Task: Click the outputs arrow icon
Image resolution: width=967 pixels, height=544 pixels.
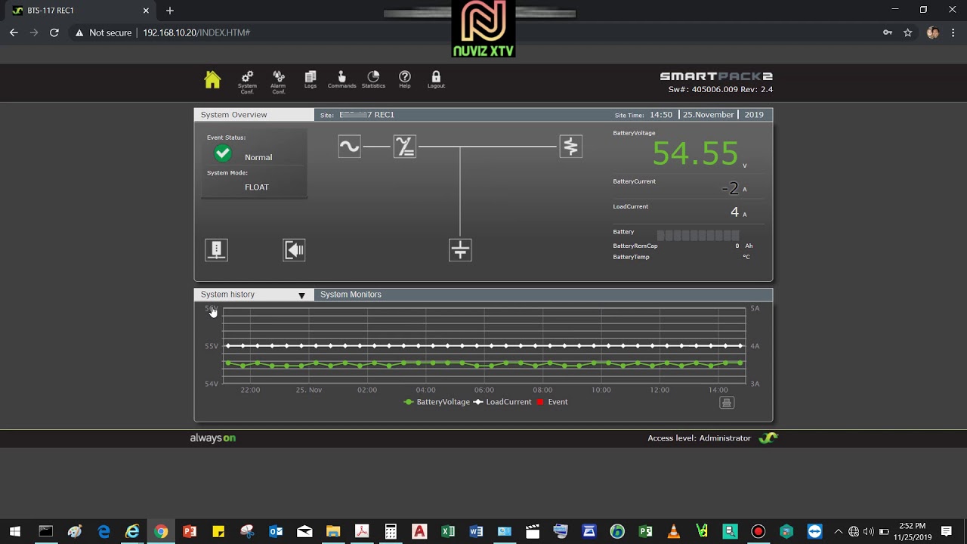Action: pyautogui.click(x=294, y=250)
